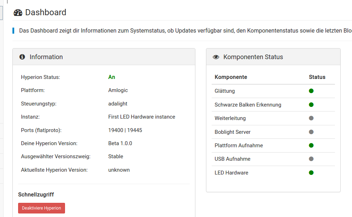This screenshot has width=352, height=217.
Task: Click the Information panel title
Action: (x=46, y=57)
